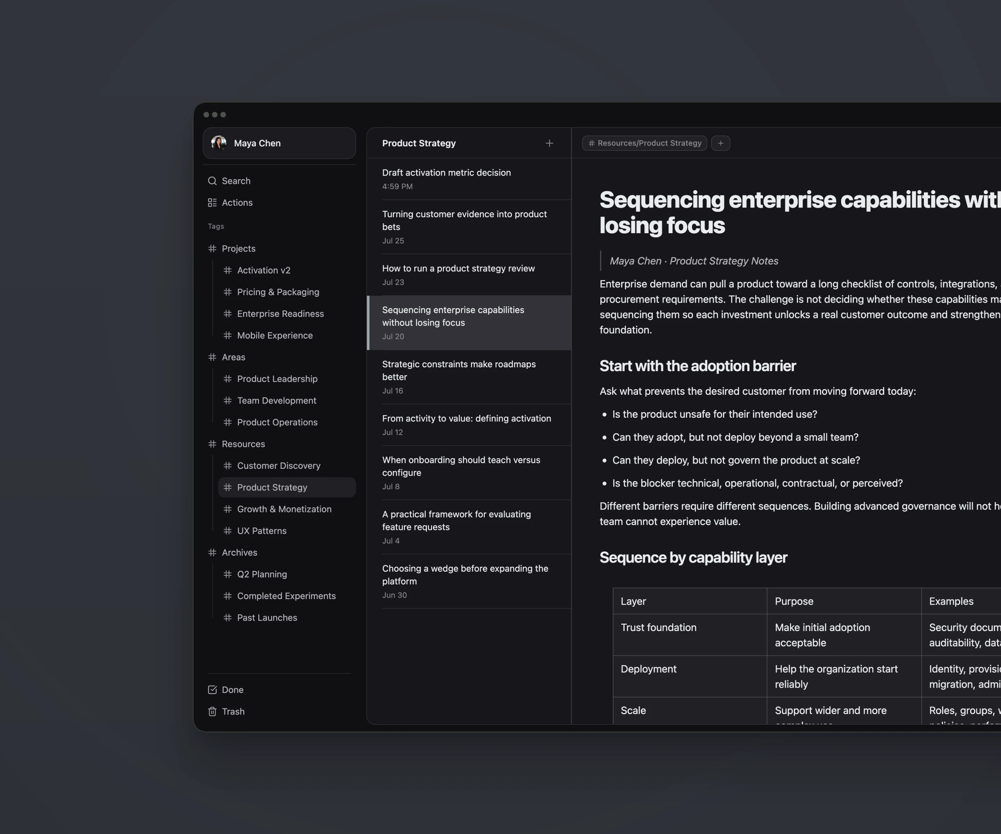Open note How to run a product strategy review
This screenshot has width=1001, height=834.
pos(469,275)
